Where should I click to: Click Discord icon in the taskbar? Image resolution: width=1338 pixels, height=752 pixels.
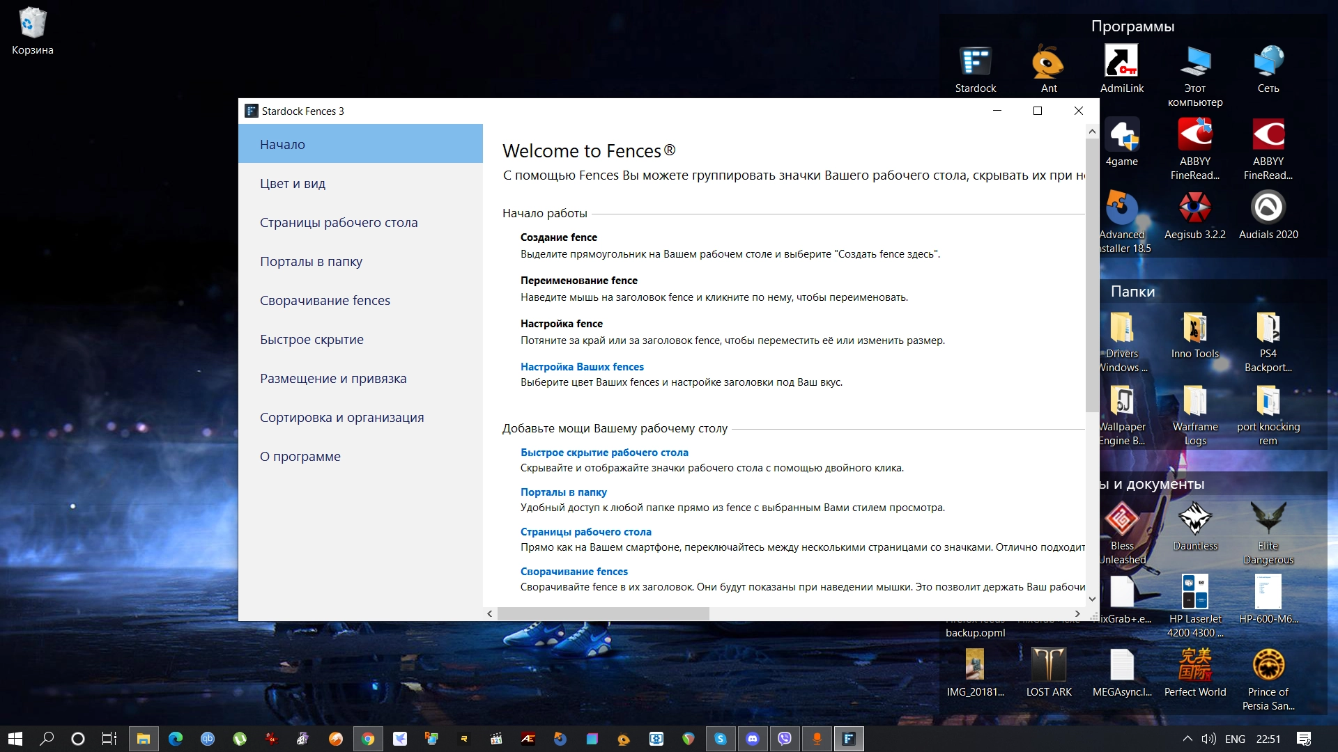(753, 739)
